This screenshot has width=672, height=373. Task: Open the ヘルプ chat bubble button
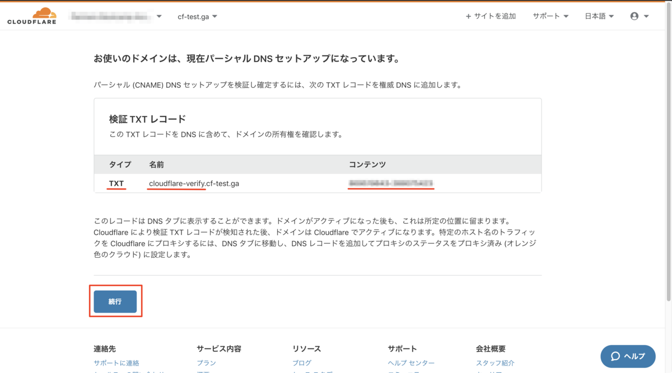(628, 356)
